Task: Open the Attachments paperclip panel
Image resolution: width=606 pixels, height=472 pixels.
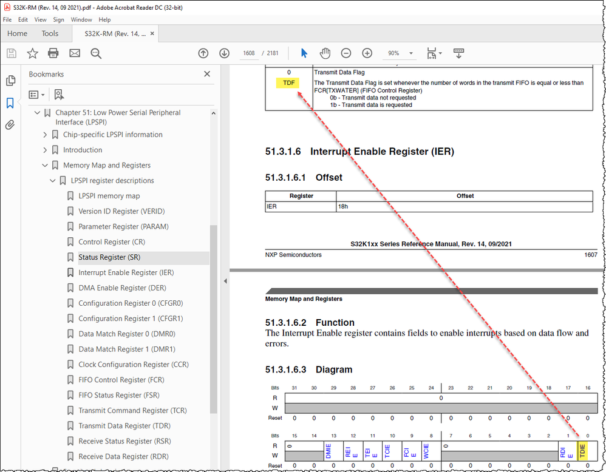Action: click(11, 125)
